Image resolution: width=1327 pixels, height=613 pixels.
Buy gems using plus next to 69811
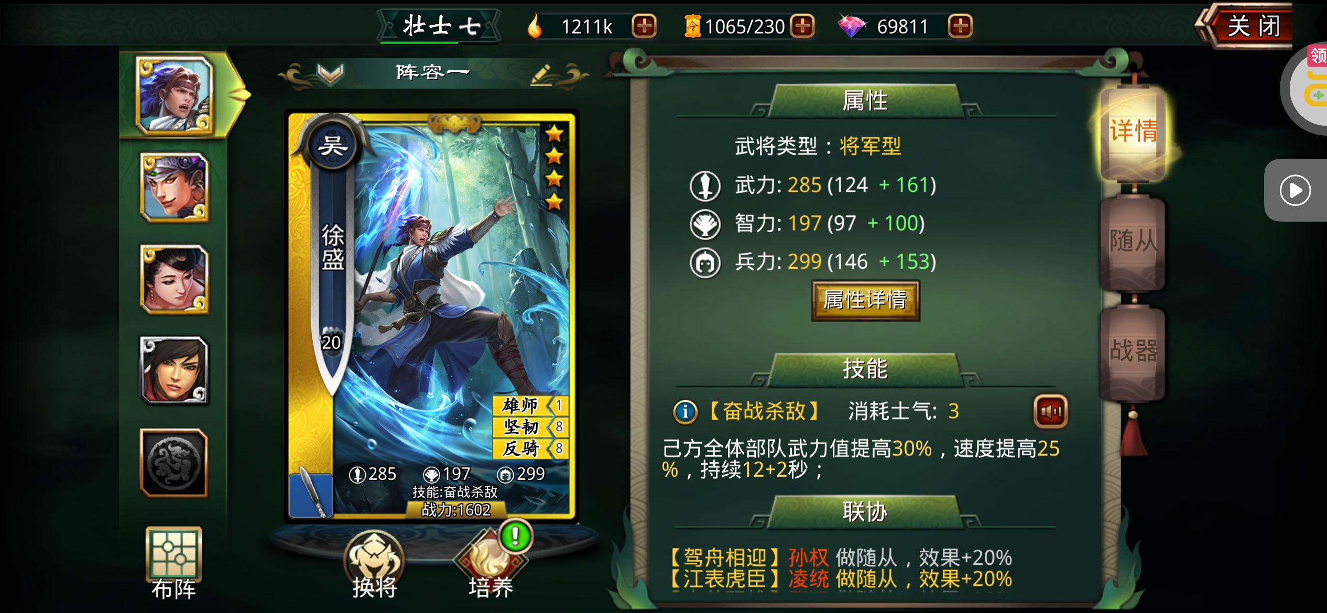[x=960, y=26]
